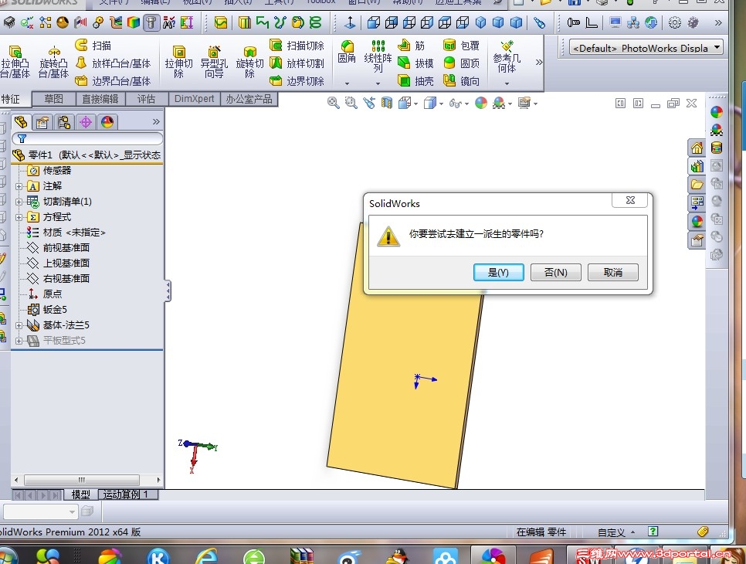Click the Extruded Boss/Base (拉伸凸台/基体) tool
Viewport: 746px width, 564px height.
14,62
